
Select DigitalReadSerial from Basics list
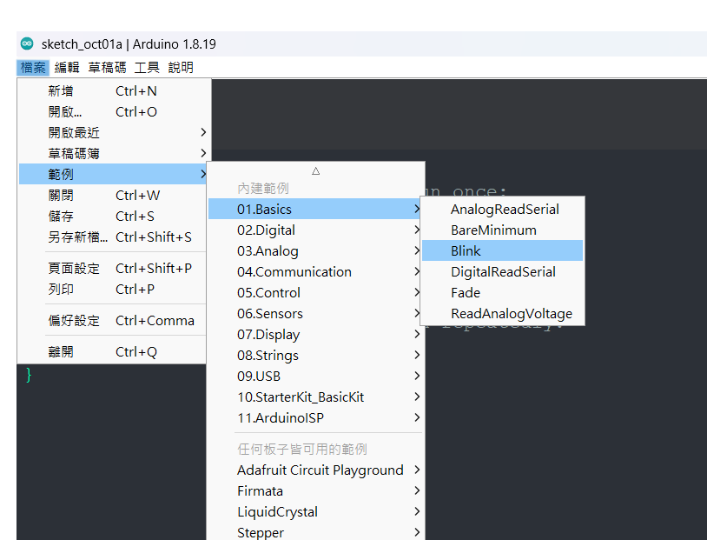point(502,271)
